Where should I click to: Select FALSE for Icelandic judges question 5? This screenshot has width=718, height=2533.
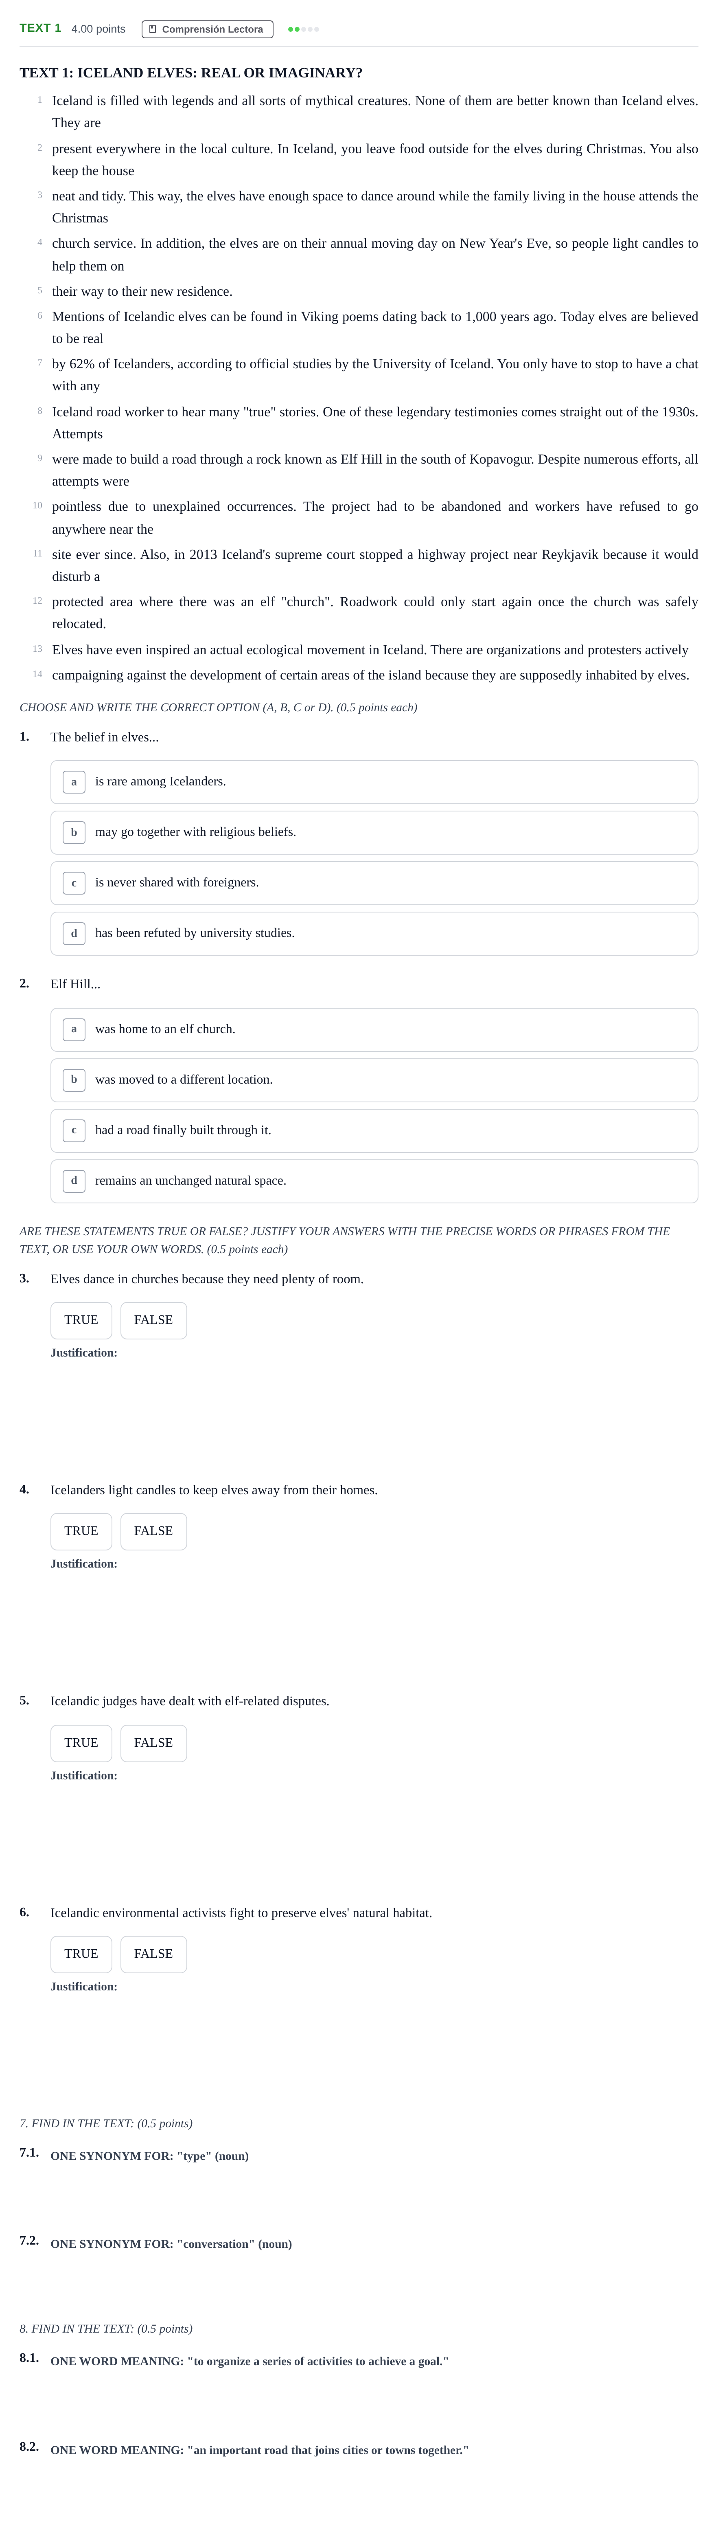[153, 1742]
